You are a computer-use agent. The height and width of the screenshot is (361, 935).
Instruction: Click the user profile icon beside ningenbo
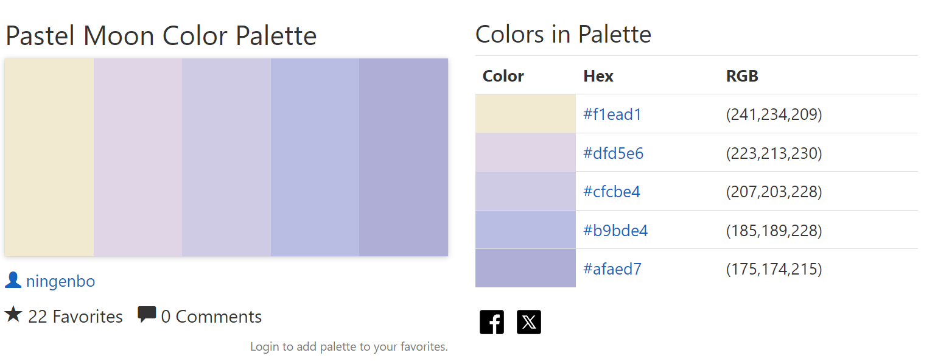coord(13,280)
